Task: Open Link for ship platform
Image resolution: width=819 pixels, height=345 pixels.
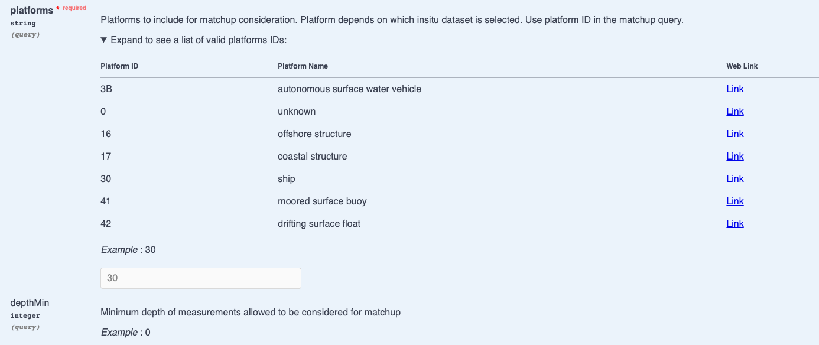Action: pos(734,179)
